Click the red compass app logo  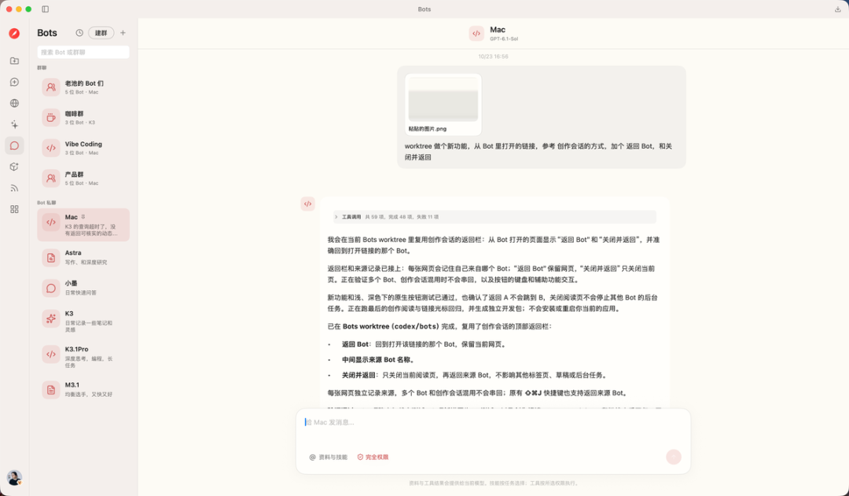point(15,34)
